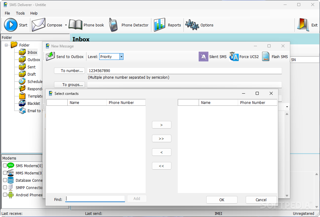This screenshot has height=217, width=320.
Task: Open Compose envelope icon
Action: (39, 25)
